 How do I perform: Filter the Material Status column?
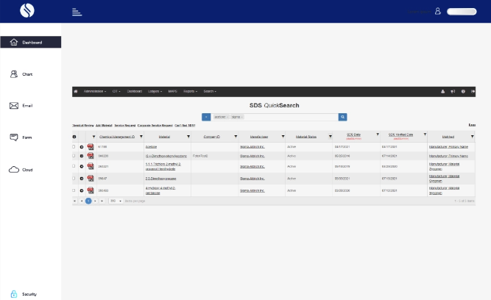(x=330, y=137)
